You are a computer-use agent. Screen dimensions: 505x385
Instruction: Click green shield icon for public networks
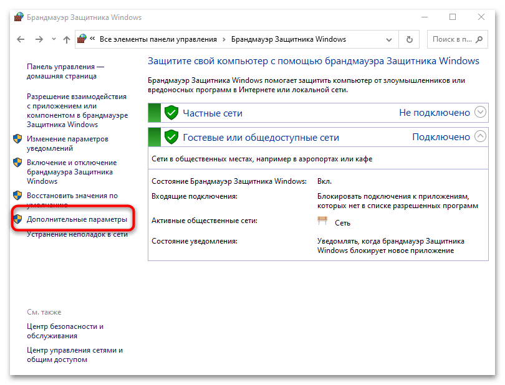pos(171,137)
